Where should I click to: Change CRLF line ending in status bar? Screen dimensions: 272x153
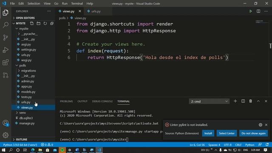[238, 144]
